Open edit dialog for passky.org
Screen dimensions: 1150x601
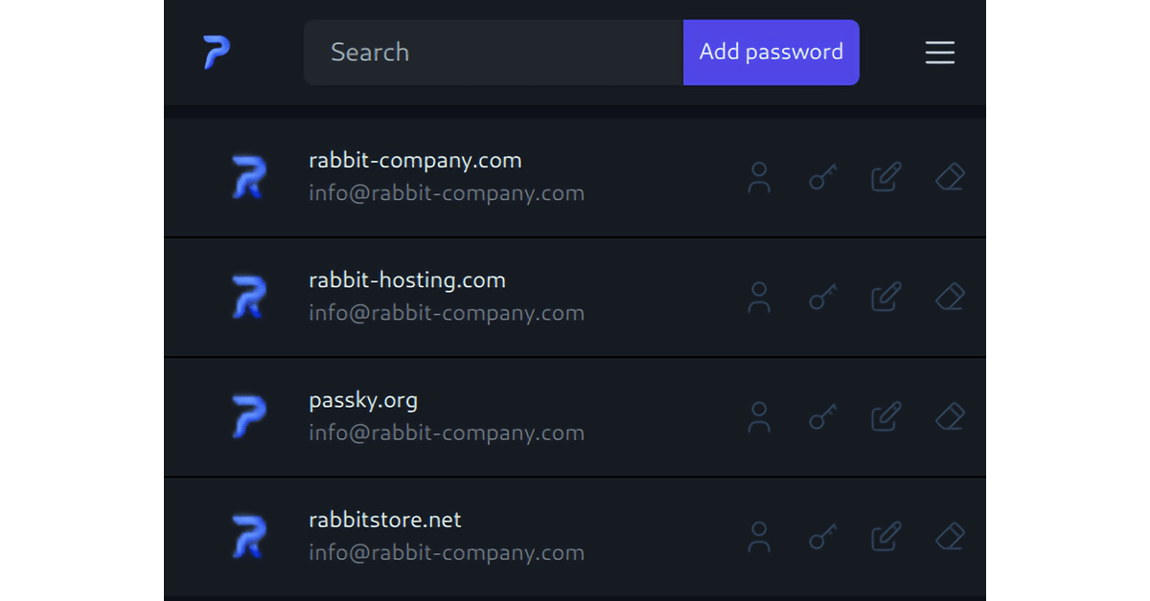pos(885,416)
